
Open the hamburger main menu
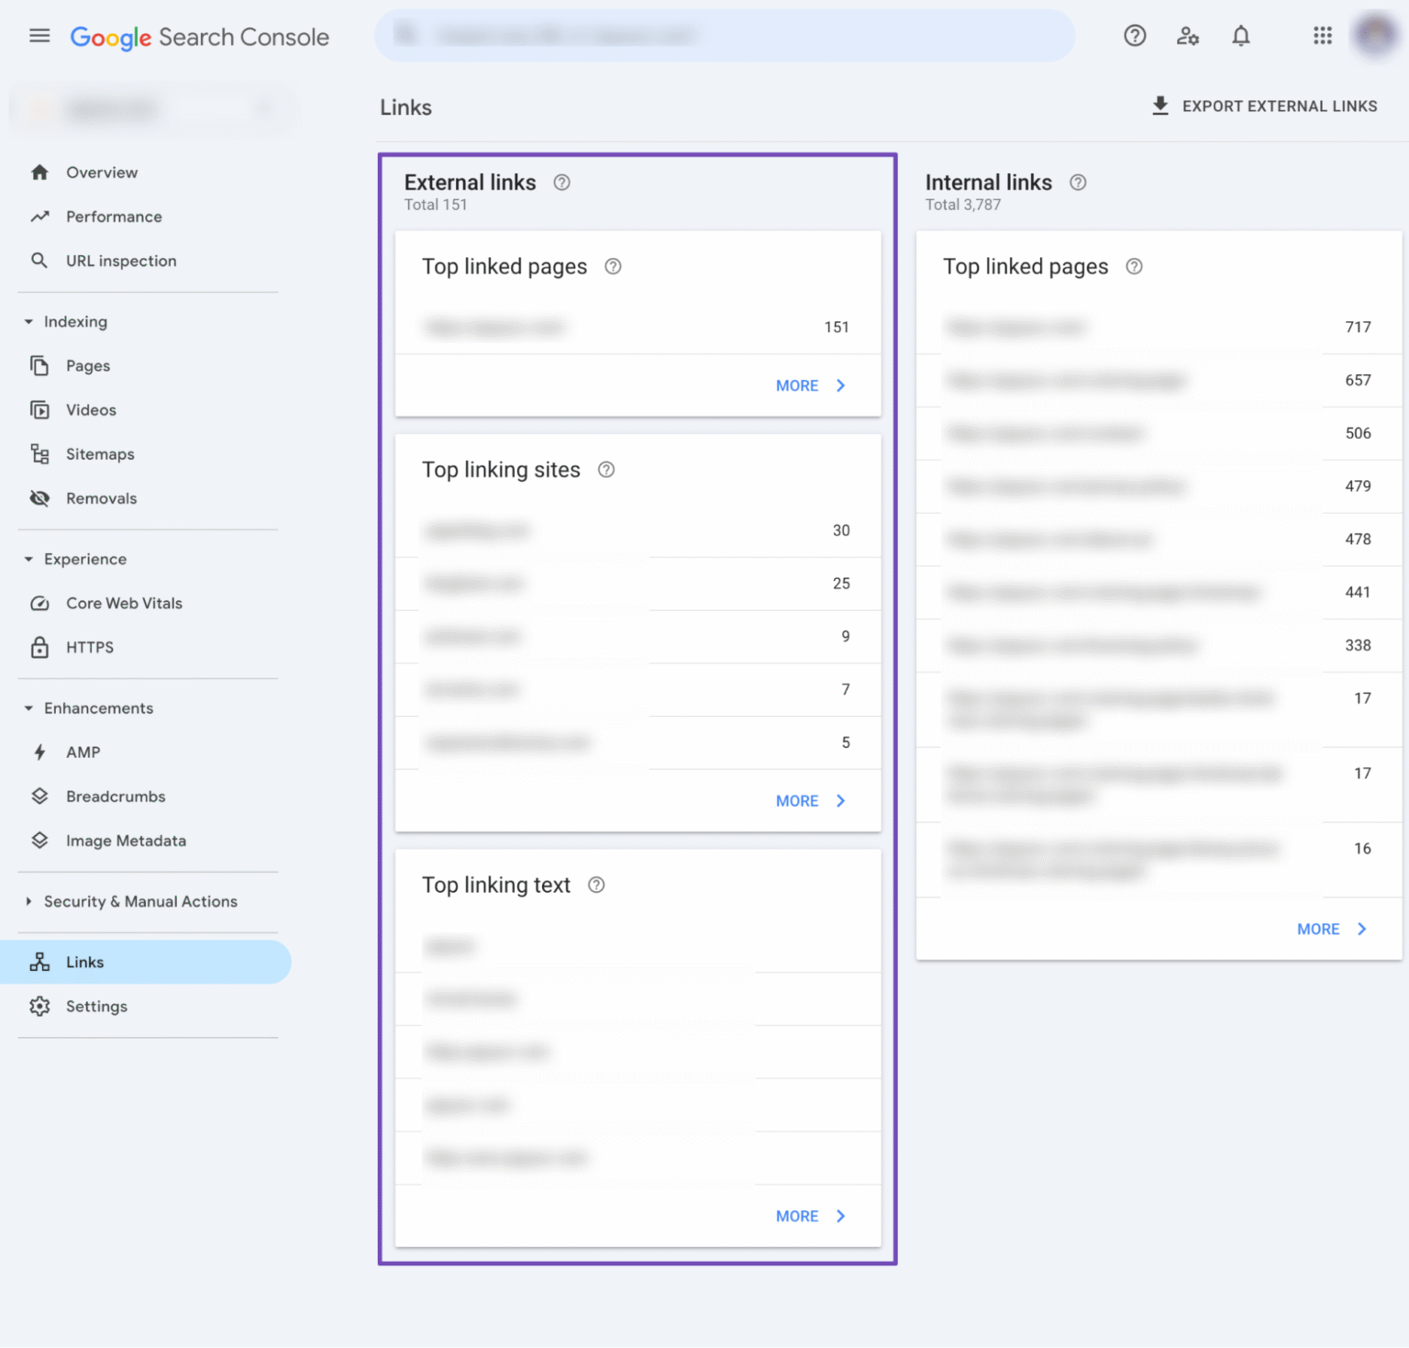point(39,36)
